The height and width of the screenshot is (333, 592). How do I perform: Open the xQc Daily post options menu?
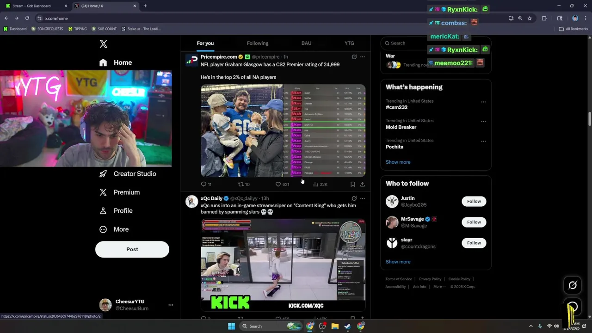click(x=363, y=198)
